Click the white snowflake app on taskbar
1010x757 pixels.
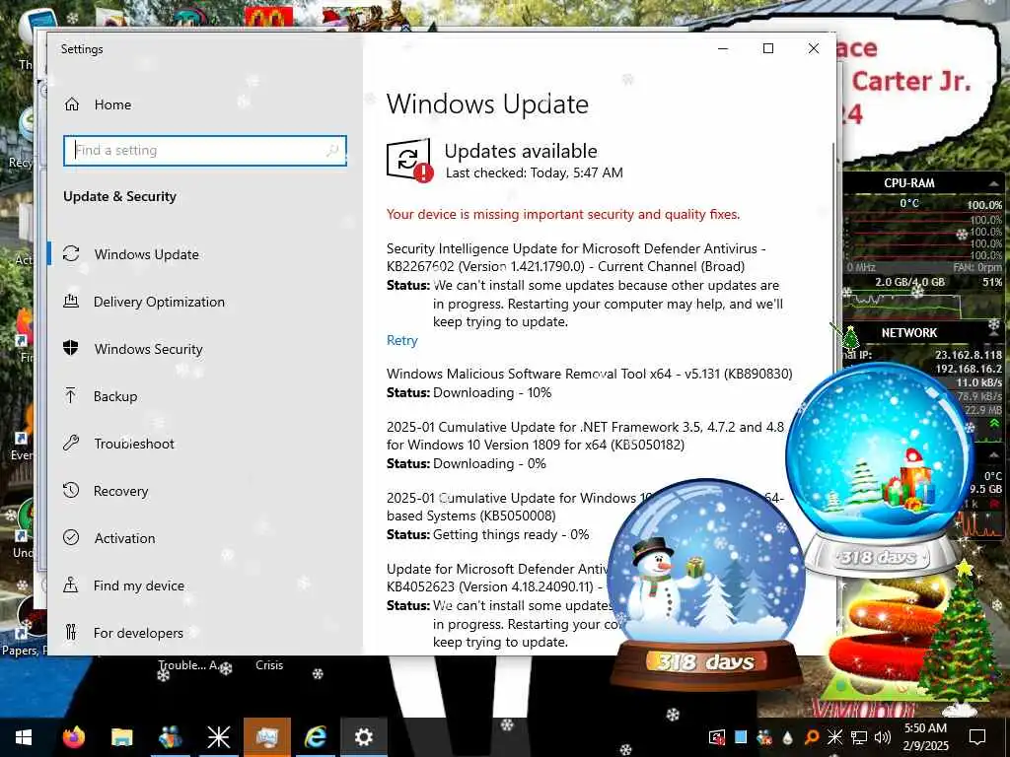[218, 737]
